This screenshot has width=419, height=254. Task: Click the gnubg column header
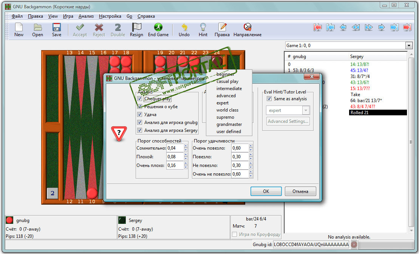[320, 57]
